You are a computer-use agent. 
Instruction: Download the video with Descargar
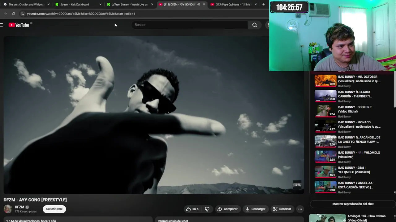point(255,209)
